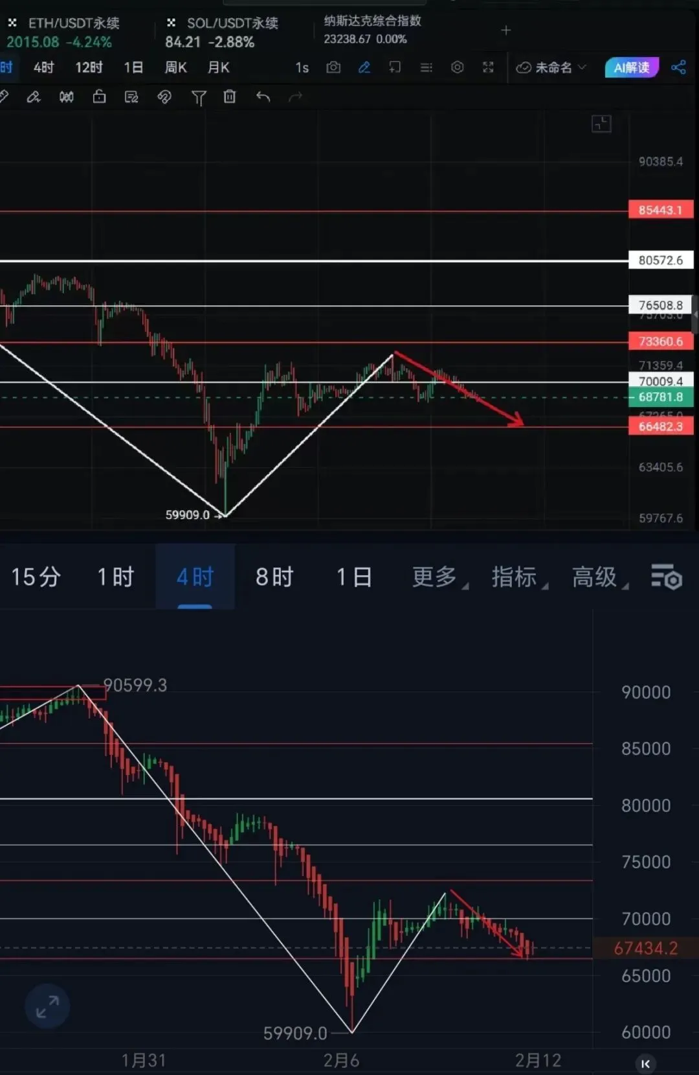The width and height of the screenshot is (699, 1075).
Task: Toggle drawings visibility eye icon
Action: (x=164, y=97)
